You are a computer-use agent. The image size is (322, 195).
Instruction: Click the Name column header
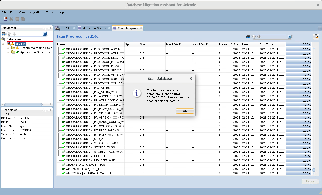[90, 44]
